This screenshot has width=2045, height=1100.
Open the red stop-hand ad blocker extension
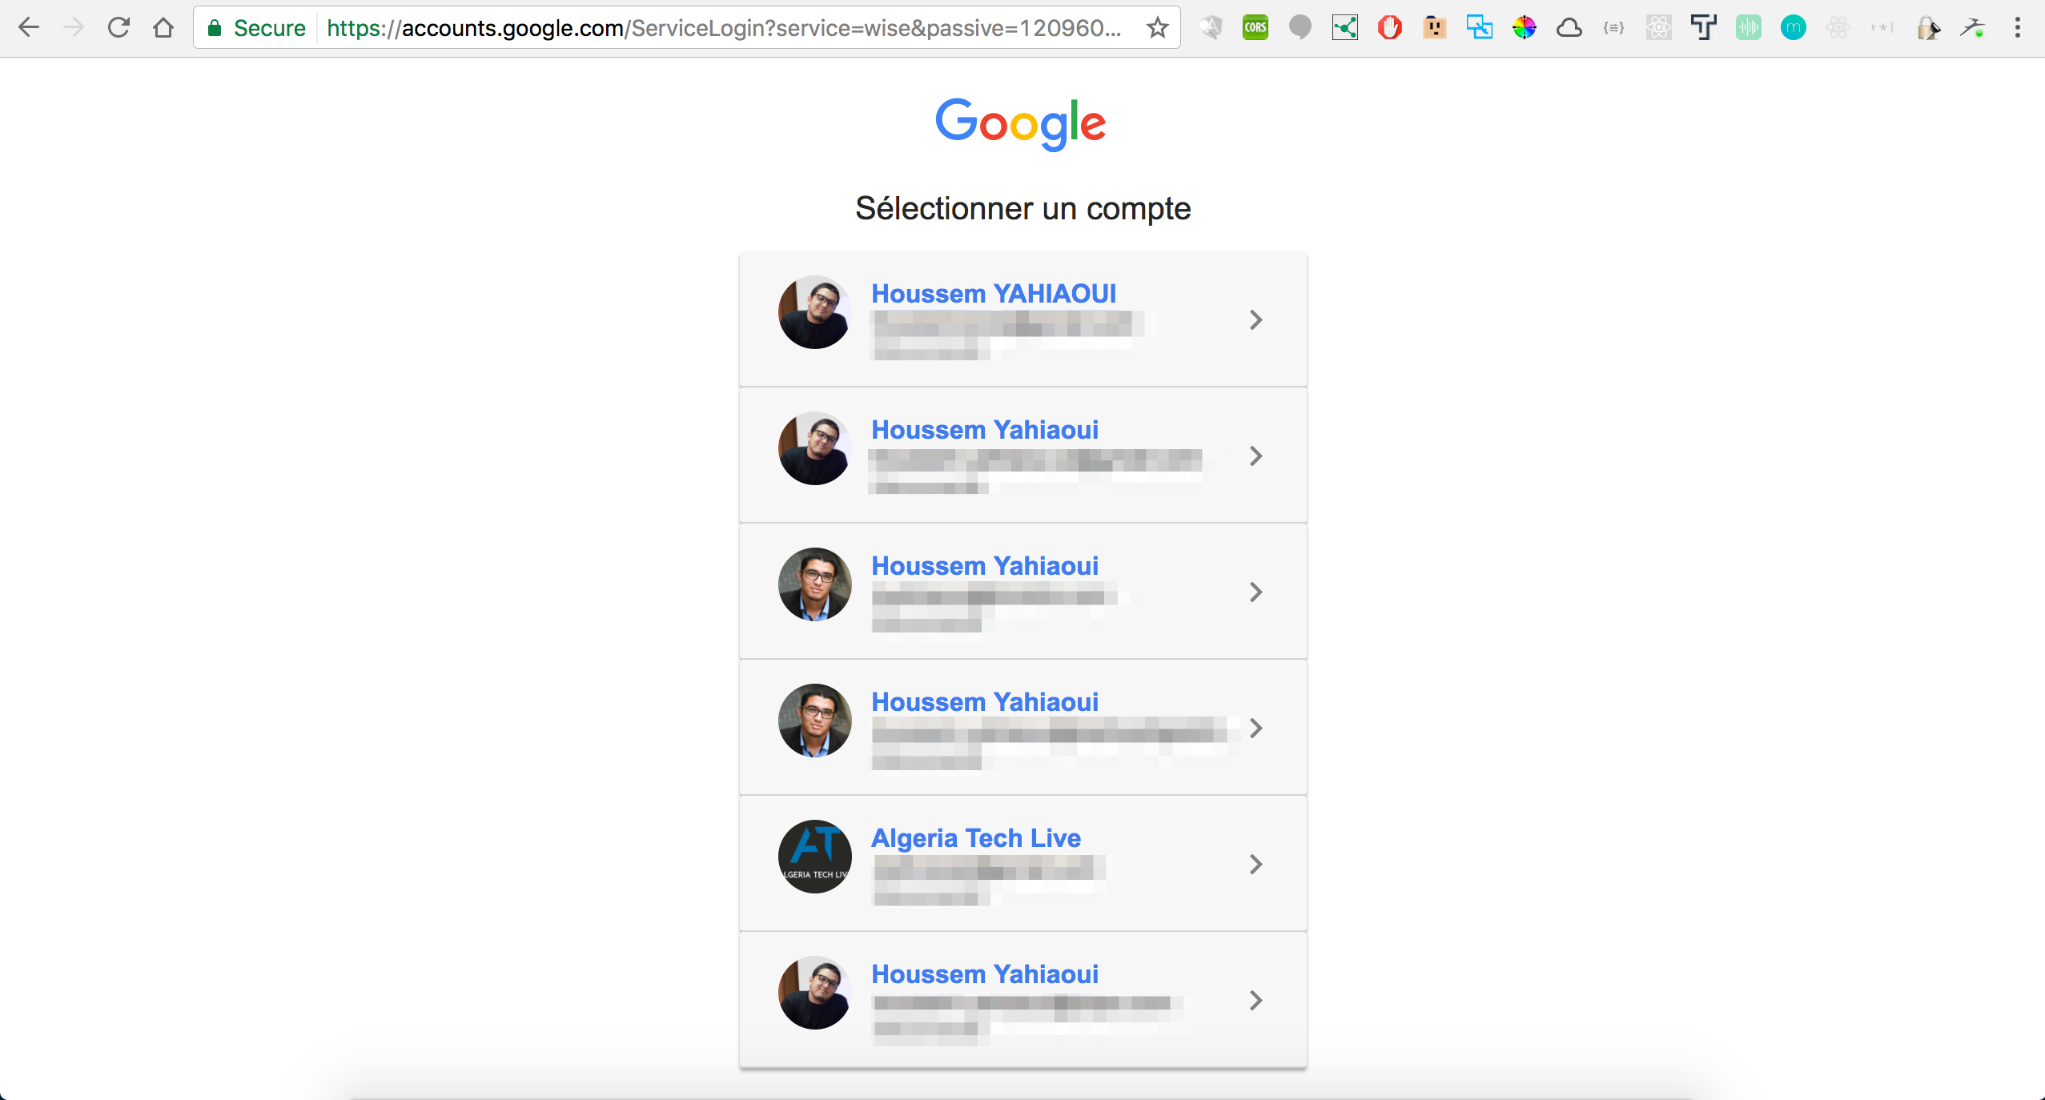click(1389, 28)
